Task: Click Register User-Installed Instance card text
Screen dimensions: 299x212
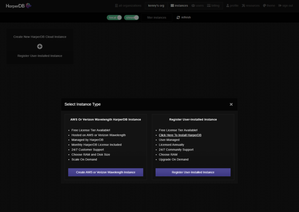Action: 40,56
